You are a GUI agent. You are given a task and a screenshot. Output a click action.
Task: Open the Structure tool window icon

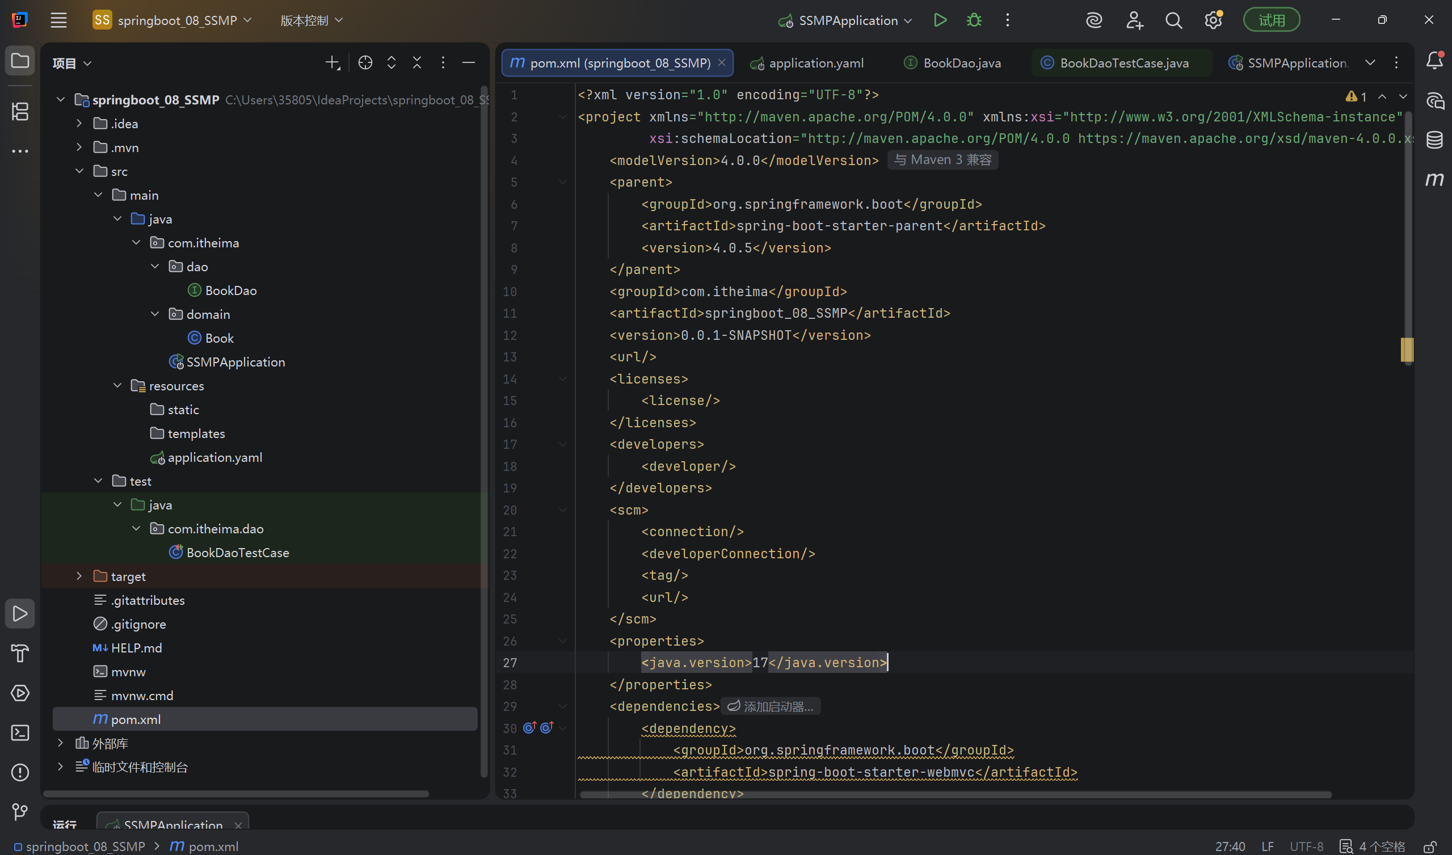point(20,111)
